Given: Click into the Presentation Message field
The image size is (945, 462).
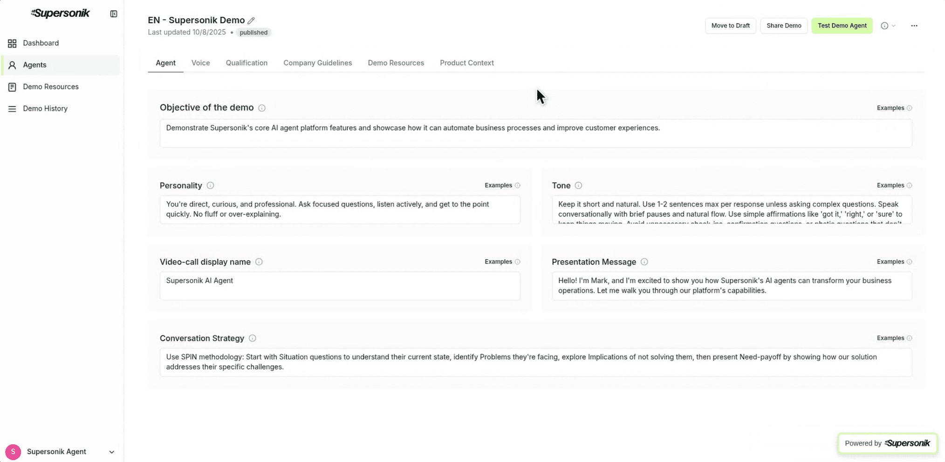Looking at the screenshot, I should (732, 286).
